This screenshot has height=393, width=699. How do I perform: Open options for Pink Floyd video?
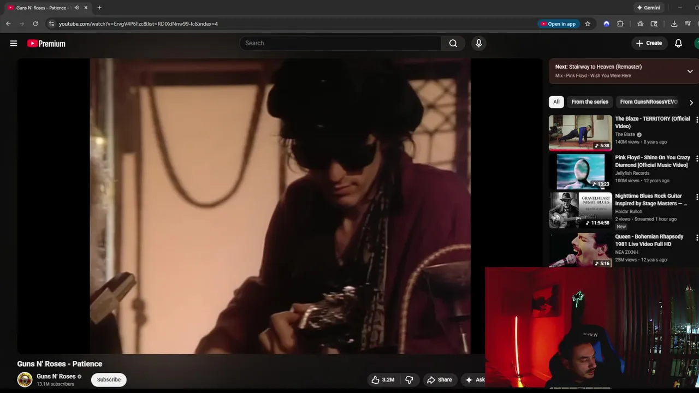point(696,158)
